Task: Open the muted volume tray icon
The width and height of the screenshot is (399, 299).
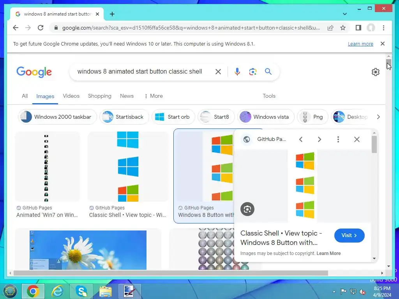Action: [362, 292]
